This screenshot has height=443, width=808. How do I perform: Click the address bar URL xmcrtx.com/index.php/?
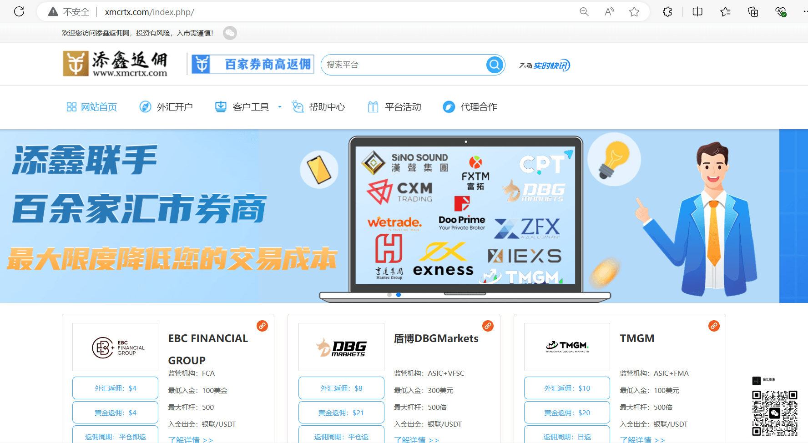click(149, 12)
